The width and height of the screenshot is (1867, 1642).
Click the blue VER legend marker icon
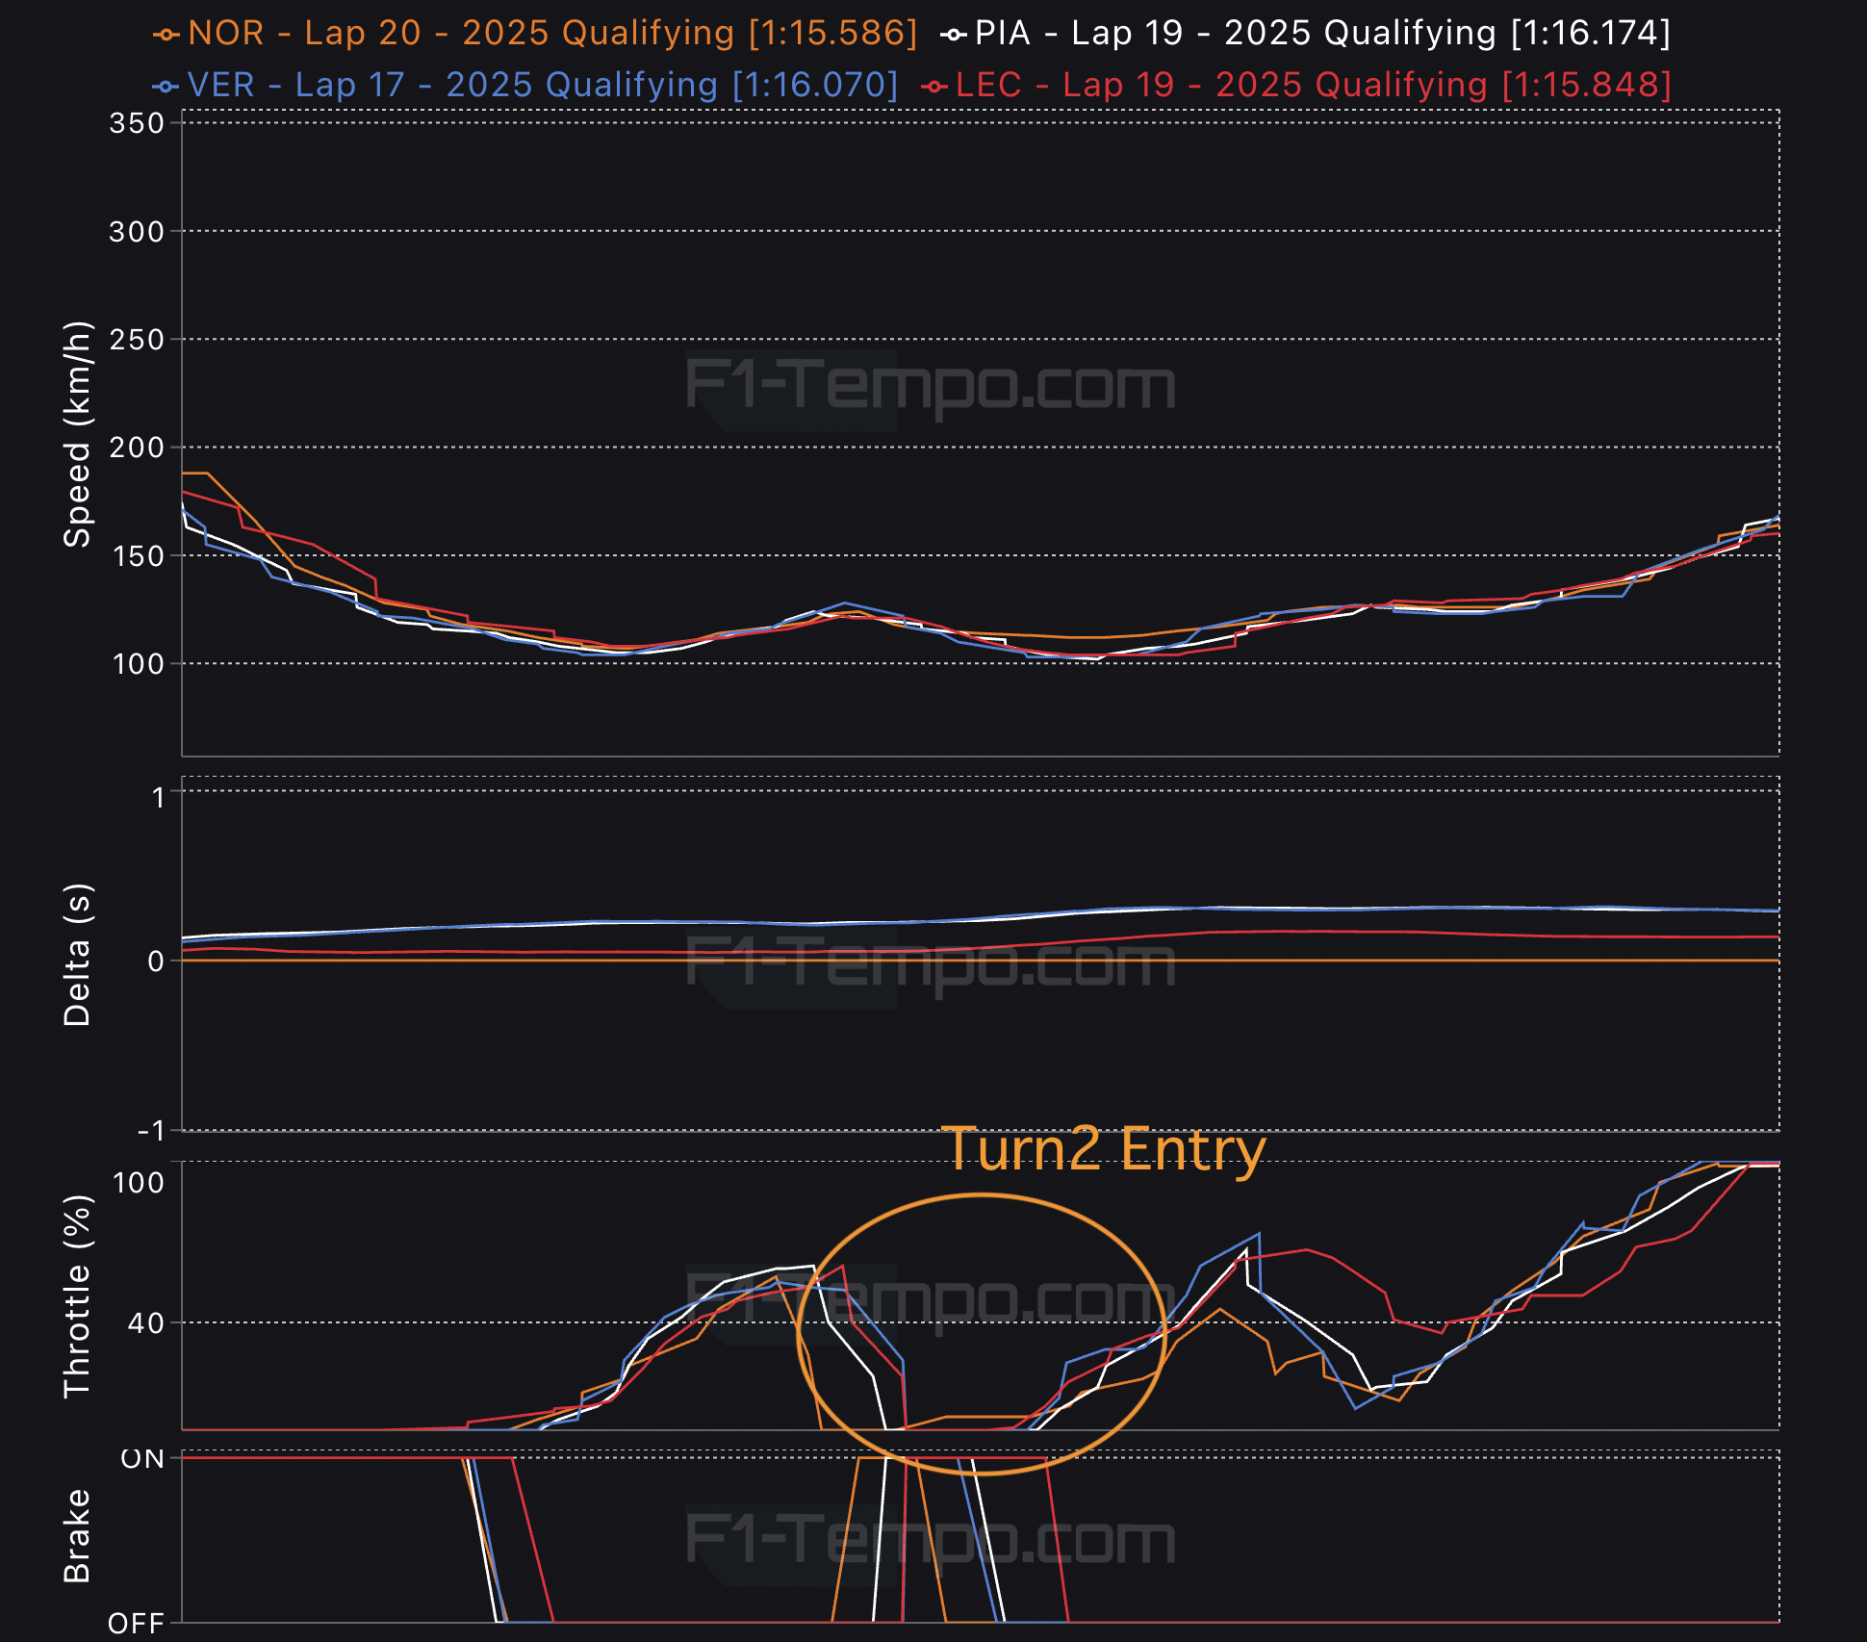tap(166, 87)
